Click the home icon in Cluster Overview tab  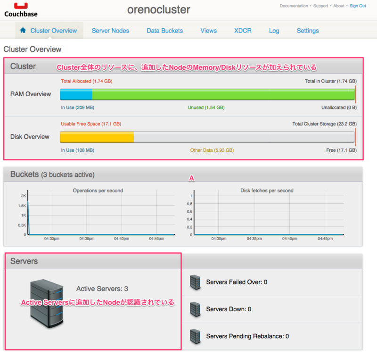coord(23,30)
